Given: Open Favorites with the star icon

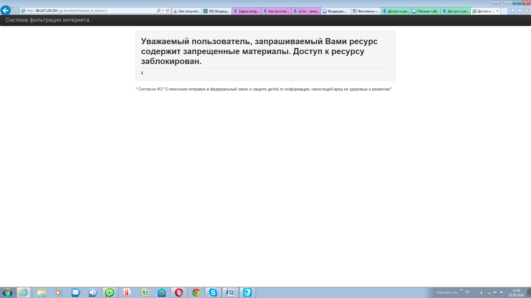Looking at the screenshot, I should 520,10.
